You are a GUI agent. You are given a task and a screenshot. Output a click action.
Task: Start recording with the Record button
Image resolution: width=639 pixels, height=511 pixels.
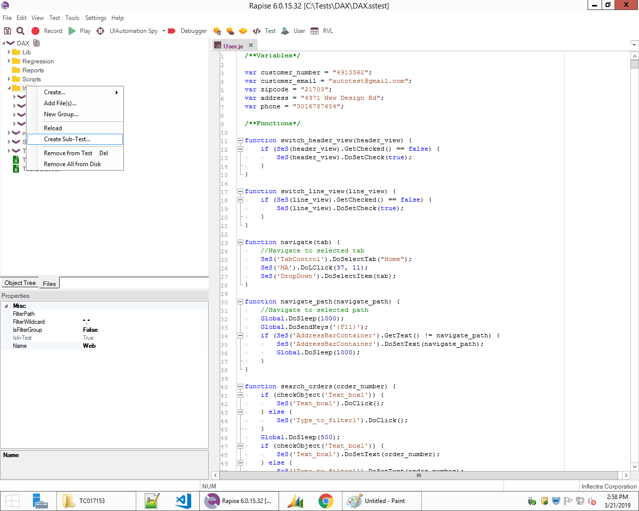pos(47,31)
